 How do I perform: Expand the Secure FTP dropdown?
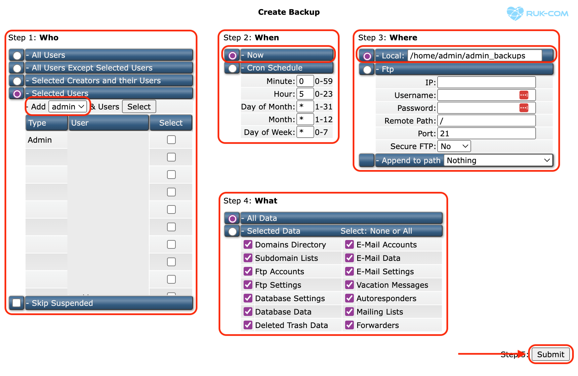(x=454, y=146)
